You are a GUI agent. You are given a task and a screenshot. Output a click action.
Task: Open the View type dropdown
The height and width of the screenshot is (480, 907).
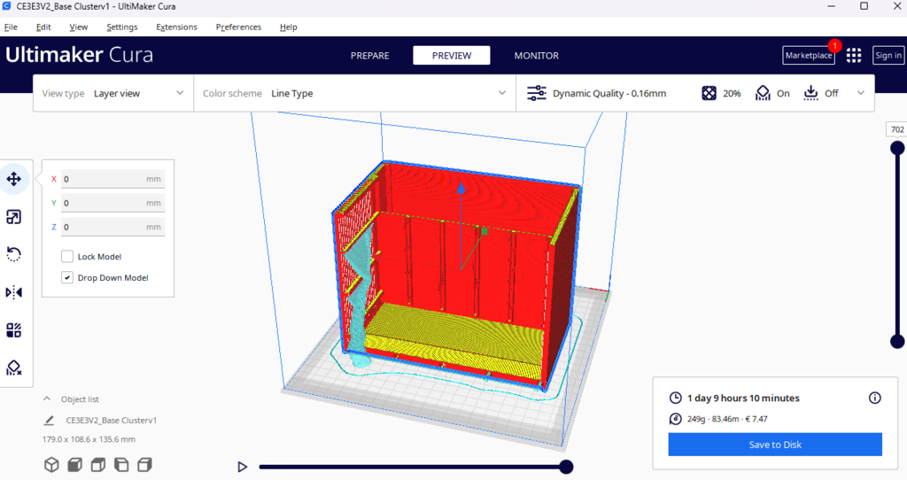pos(113,93)
